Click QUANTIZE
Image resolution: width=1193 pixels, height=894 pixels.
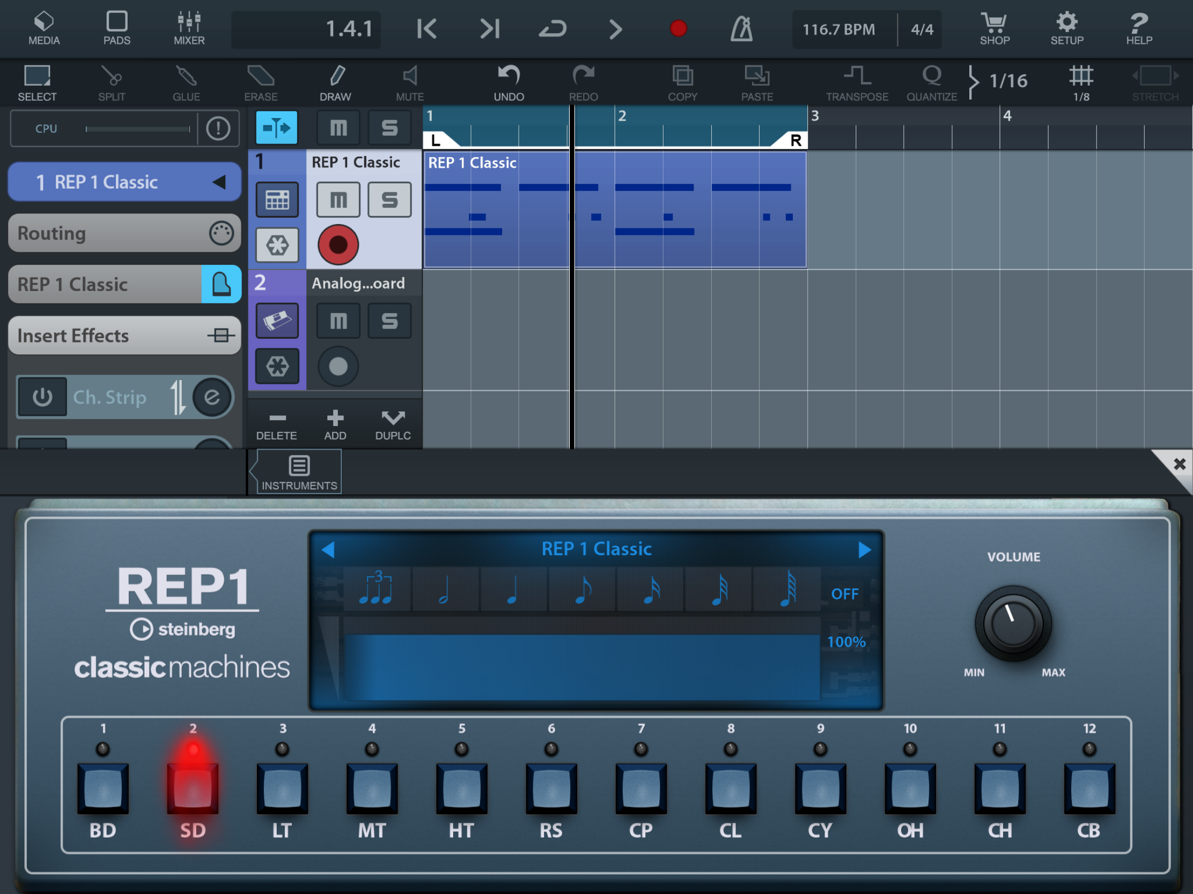tap(931, 83)
